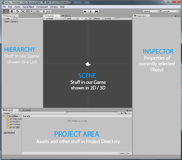Switch to the Game tab

tap(67, 16)
